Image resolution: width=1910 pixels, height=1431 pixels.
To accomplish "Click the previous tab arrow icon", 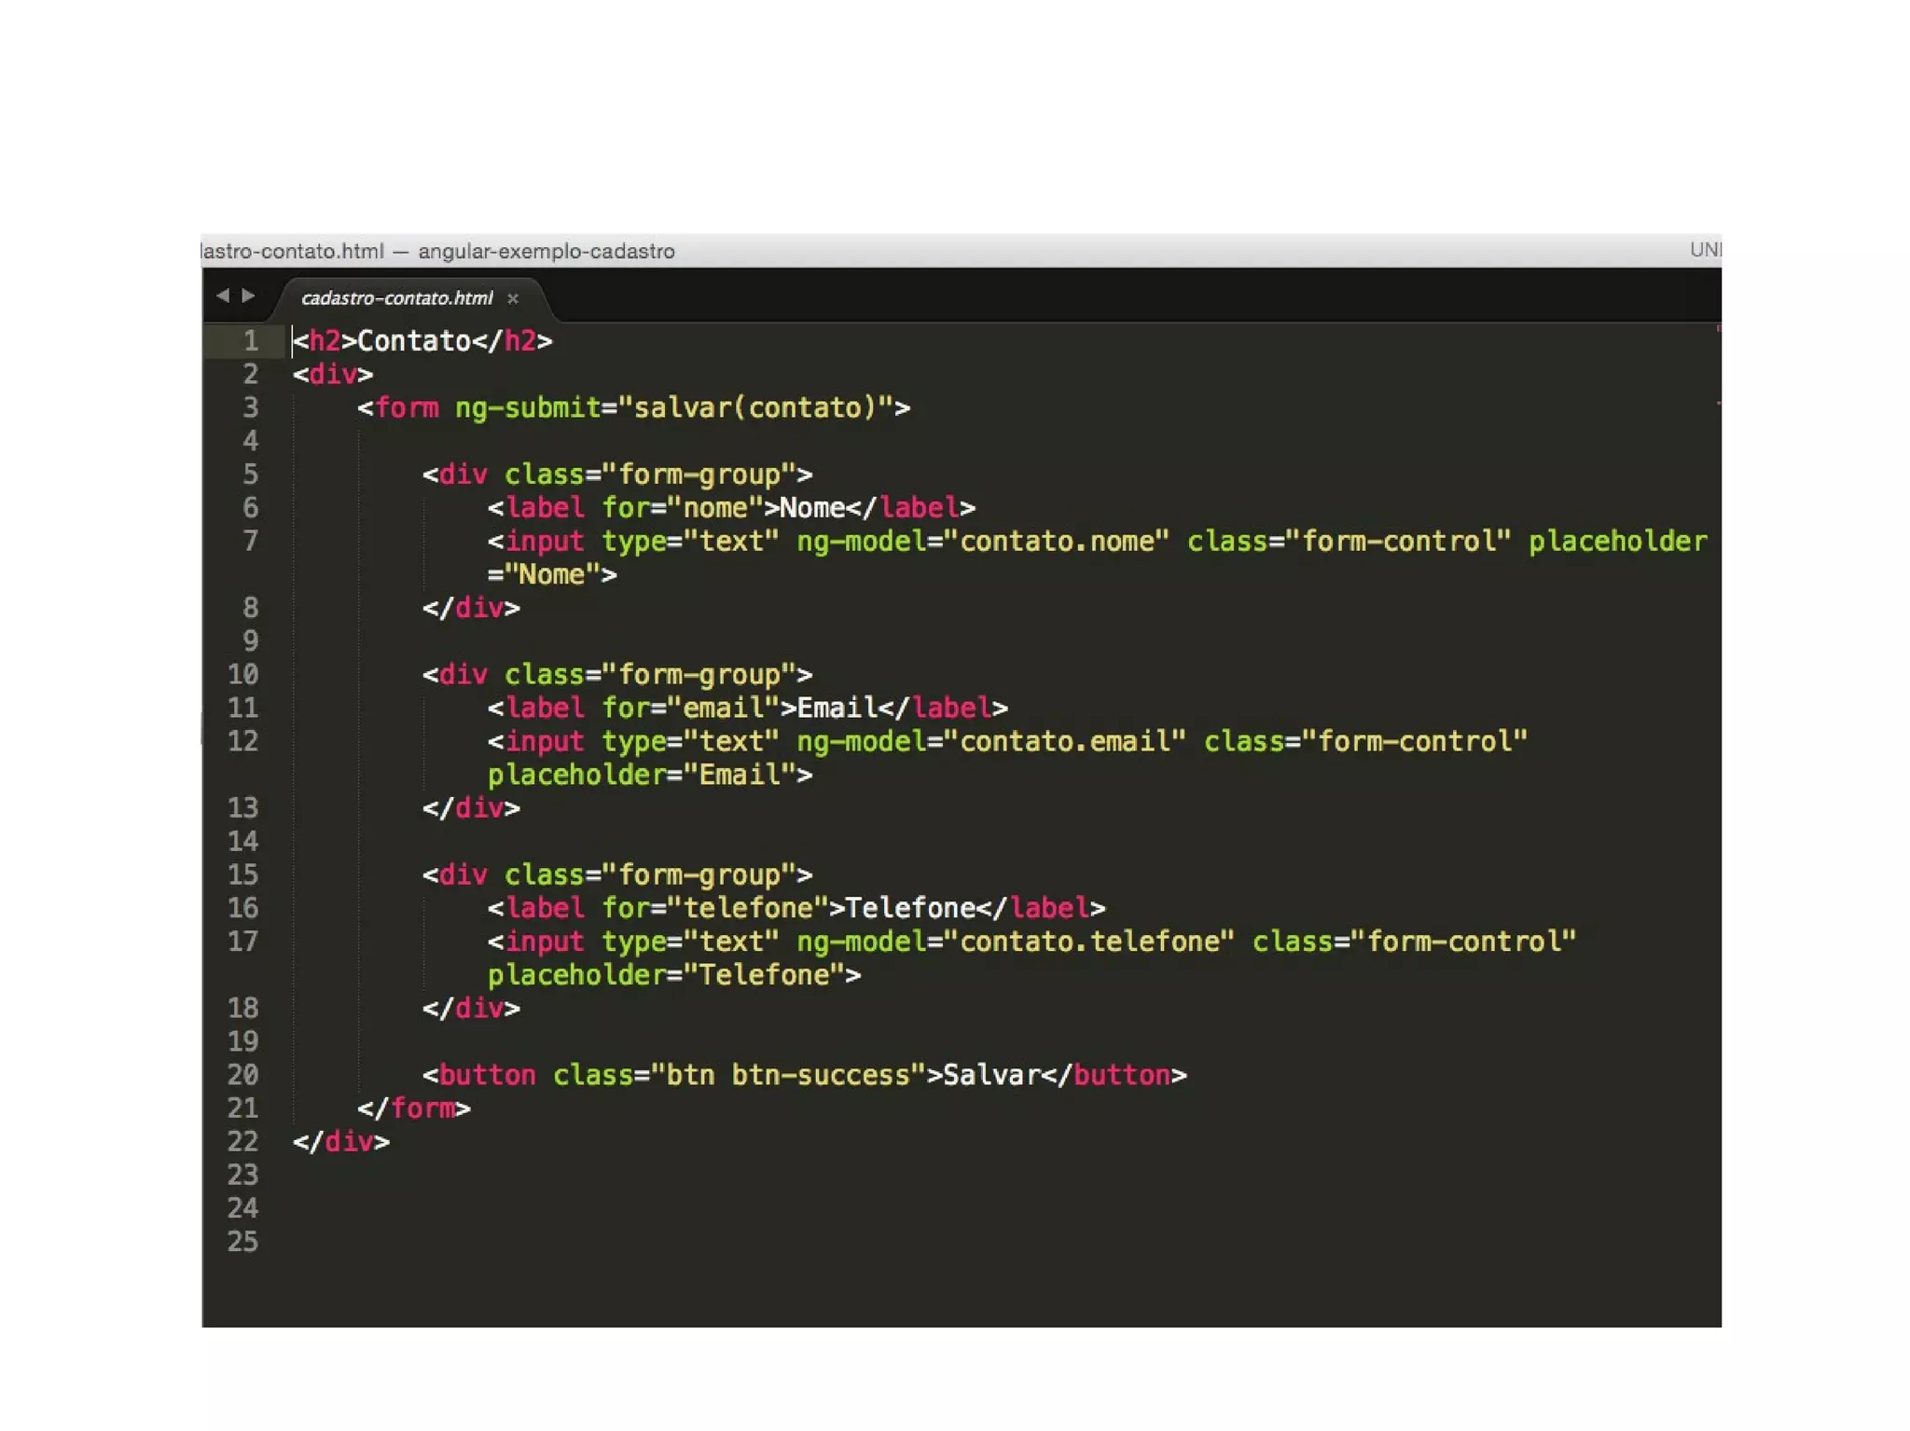I will pyautogui.click(x=222, y=296).
